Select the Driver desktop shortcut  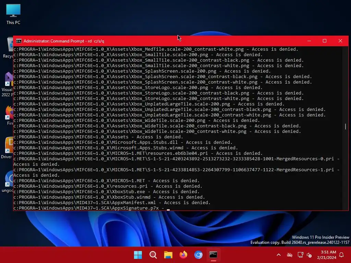[x=7, y=148]
